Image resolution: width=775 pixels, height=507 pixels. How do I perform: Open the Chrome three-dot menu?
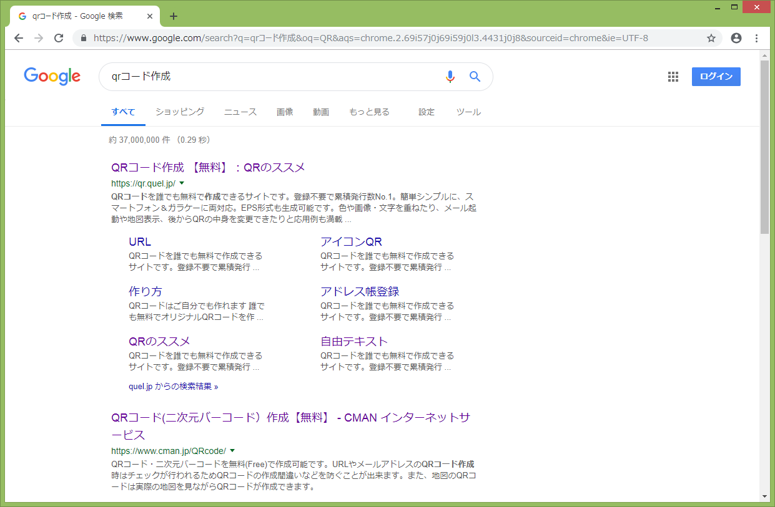click(757, 38)
